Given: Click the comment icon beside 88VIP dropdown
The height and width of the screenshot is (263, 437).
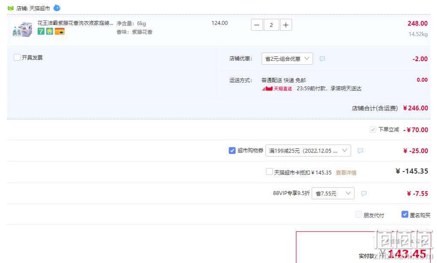Looking at the screenshot, I should [364, 193].
